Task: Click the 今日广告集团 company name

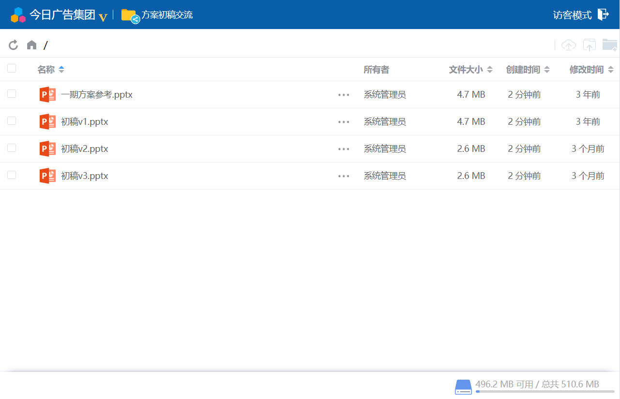Action: pos(62,15)
